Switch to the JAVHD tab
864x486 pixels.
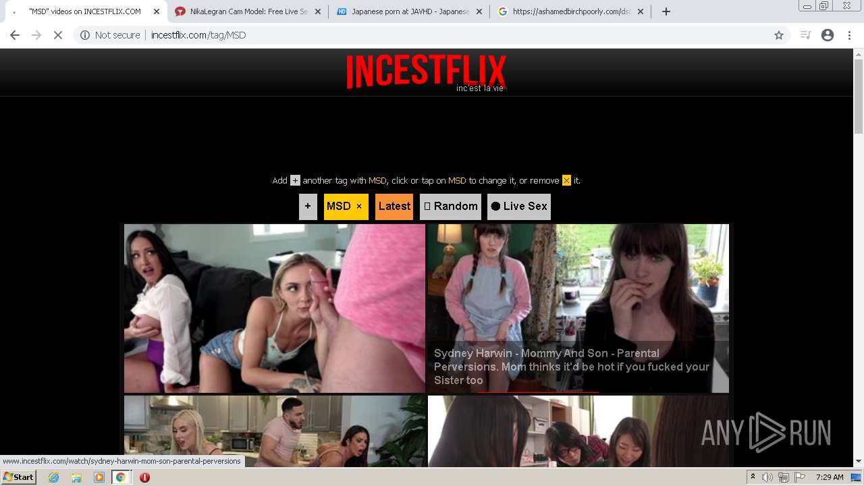coord(409,11)
